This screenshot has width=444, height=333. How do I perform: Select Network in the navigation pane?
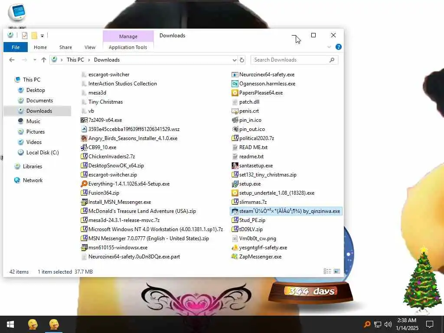(x=33, y=180)
